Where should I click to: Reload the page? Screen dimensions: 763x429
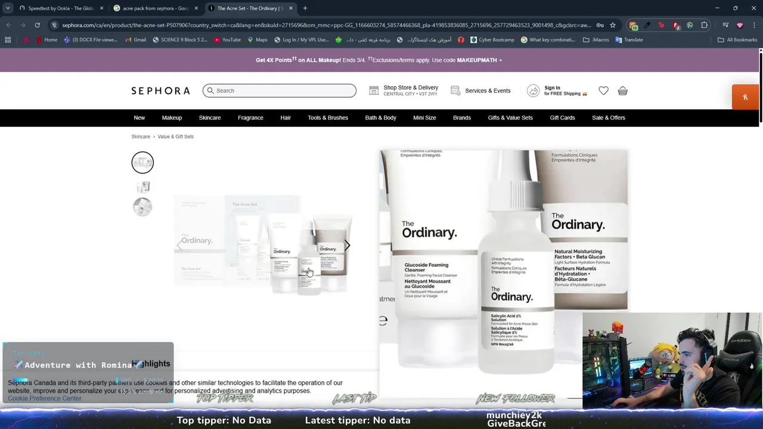(37, 25)
